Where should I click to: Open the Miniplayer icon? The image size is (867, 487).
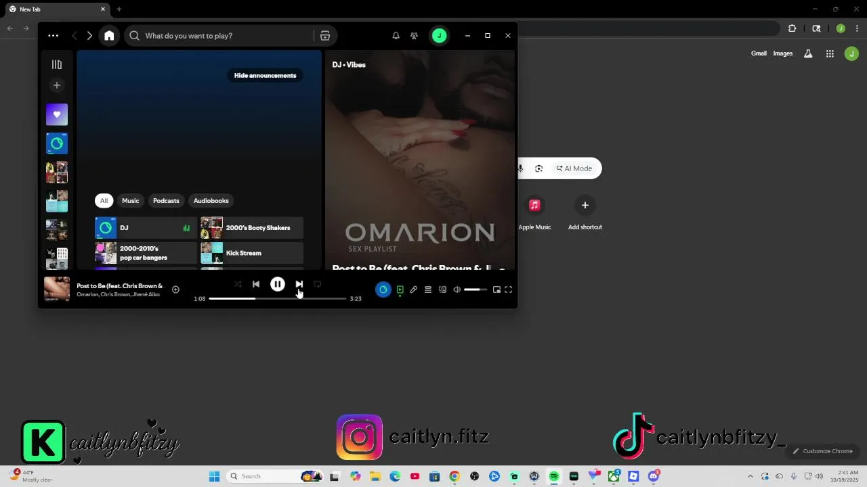tap(496, 289)
